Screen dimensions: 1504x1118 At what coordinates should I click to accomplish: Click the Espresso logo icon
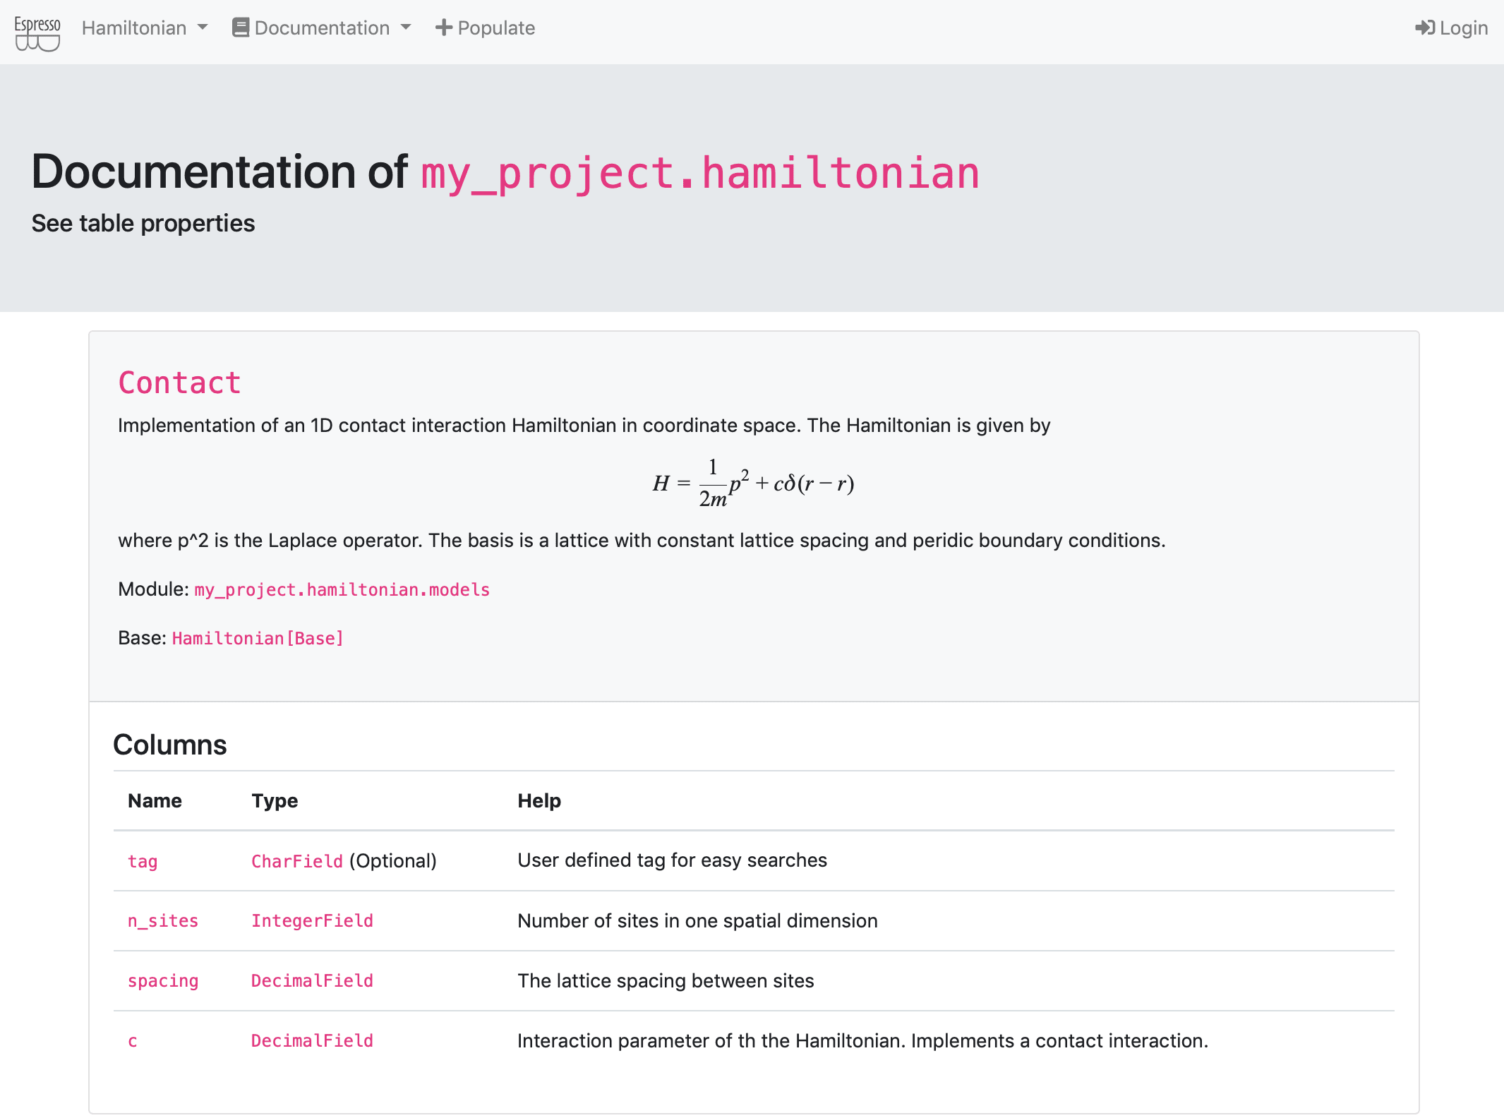tap(37, 31)
